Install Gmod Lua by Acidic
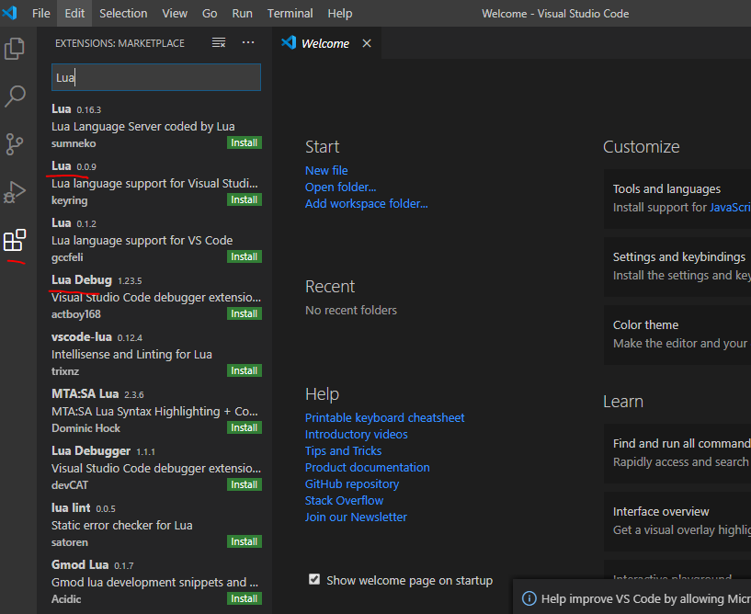The height and width of the screenshot is (614, 751). 245,598
